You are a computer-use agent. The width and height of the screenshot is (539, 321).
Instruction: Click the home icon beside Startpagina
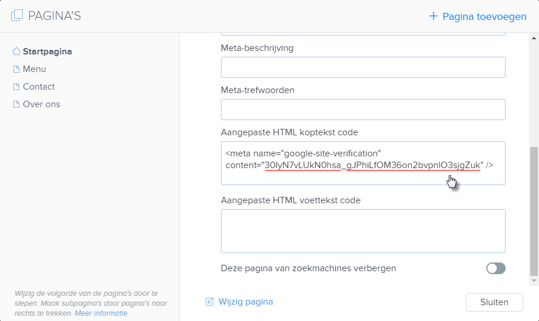[x=16, y=52]
